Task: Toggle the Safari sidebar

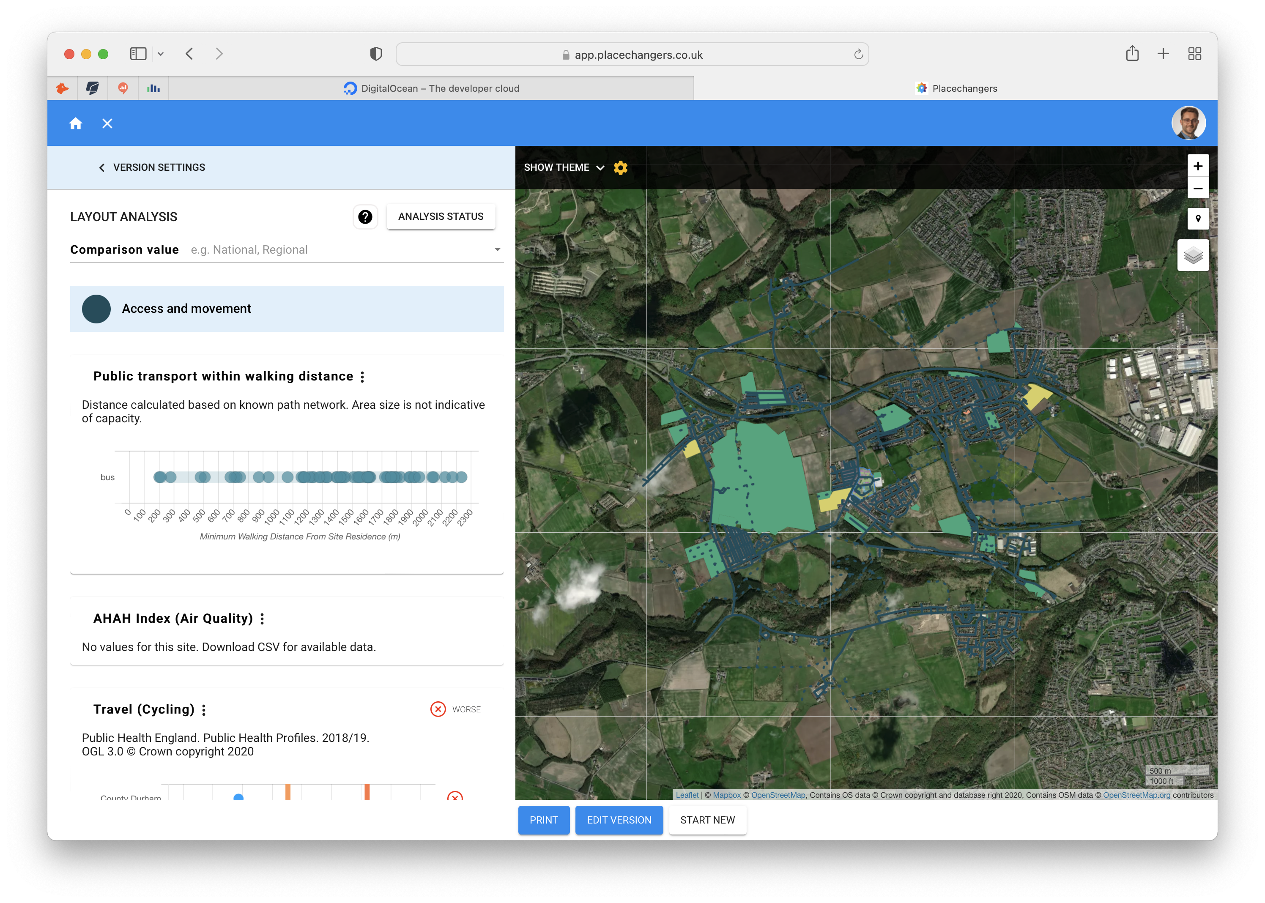Action: (x=138, y=54)
